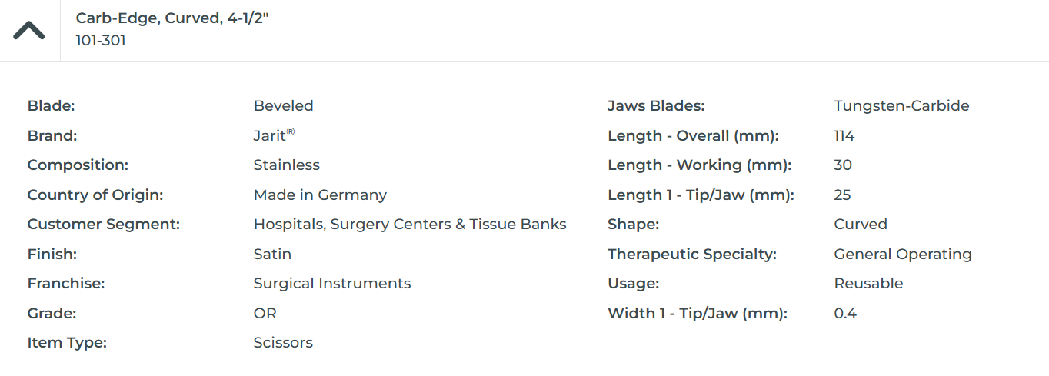
Task: Click the Hospitals, Surgery Centers & Tissue Banks text
Action: tap(410, 225)
